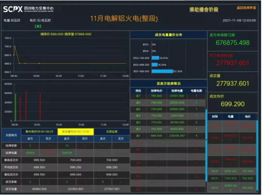
Task: Click the 挂牌电价 column header
Action: pyautogui.click(x=156, y=91)
